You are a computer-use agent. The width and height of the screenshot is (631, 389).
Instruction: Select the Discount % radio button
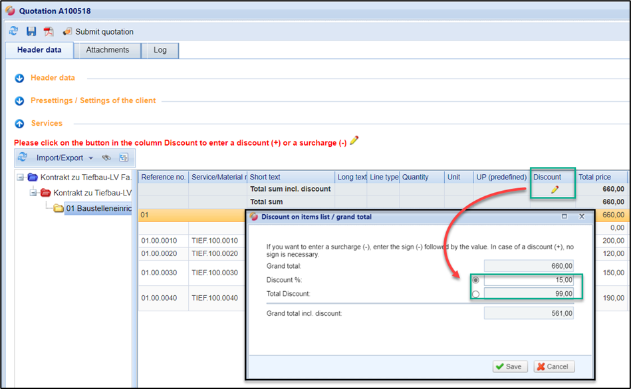(475, 280)
